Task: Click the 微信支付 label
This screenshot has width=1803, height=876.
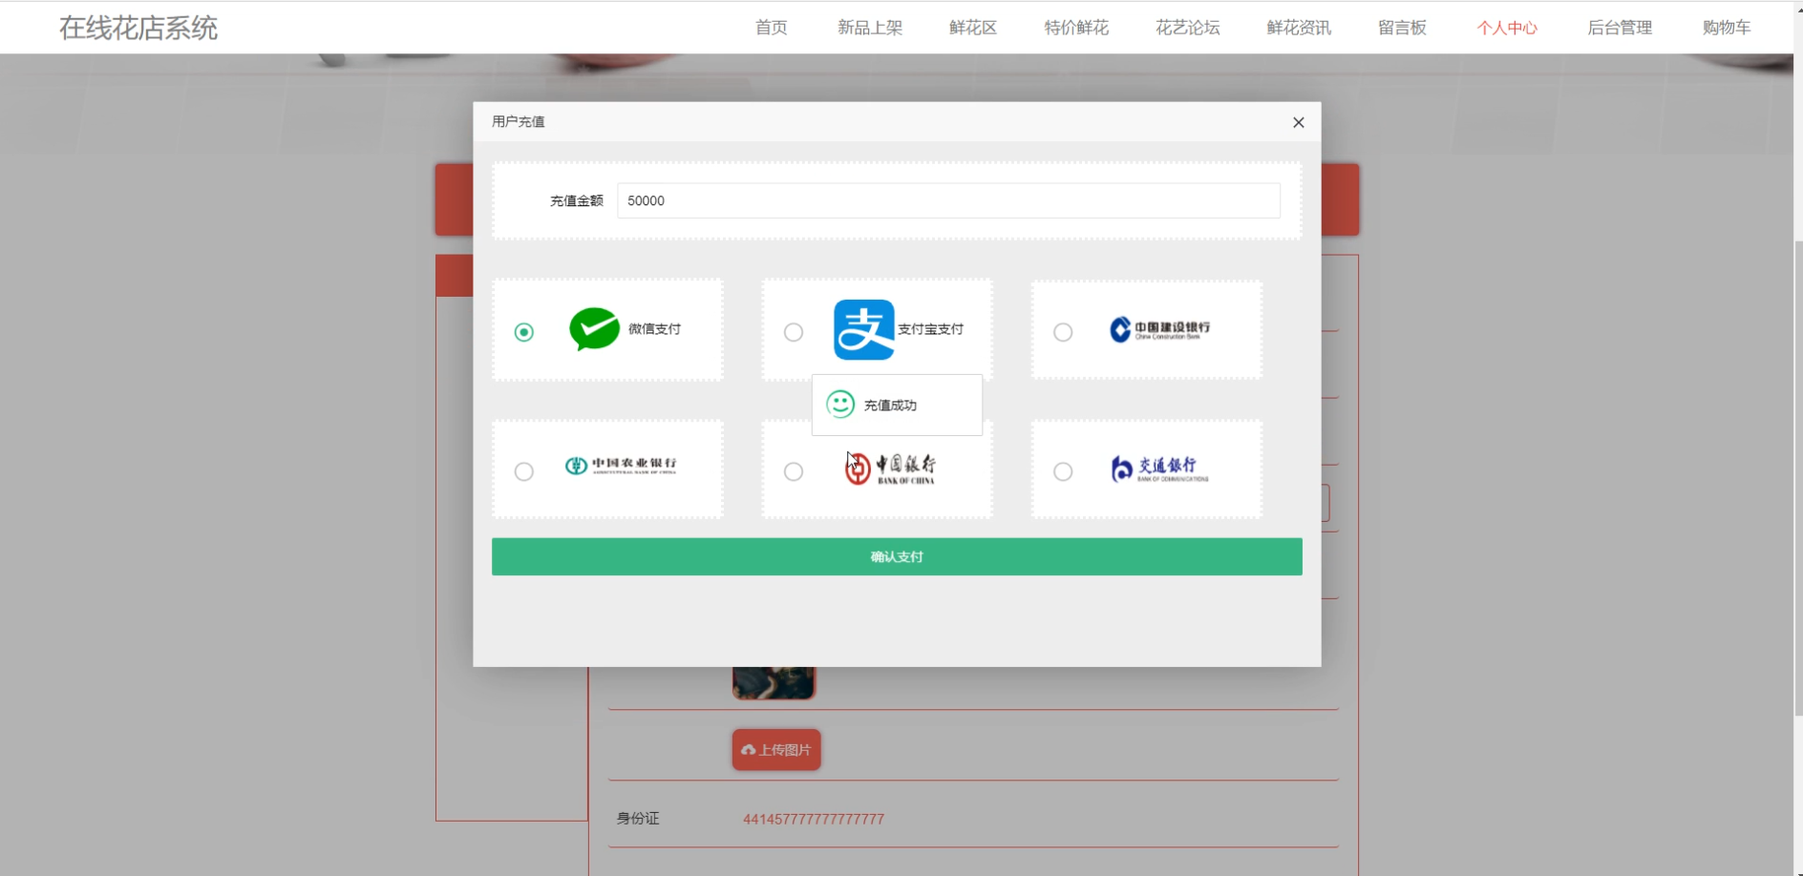Action: click(654, 329)
